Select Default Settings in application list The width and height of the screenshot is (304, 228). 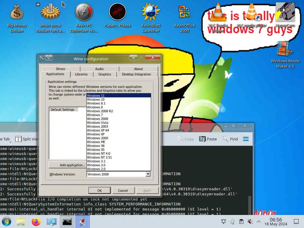[x=62, y=110]
